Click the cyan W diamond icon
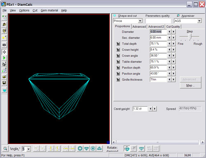 5,90
